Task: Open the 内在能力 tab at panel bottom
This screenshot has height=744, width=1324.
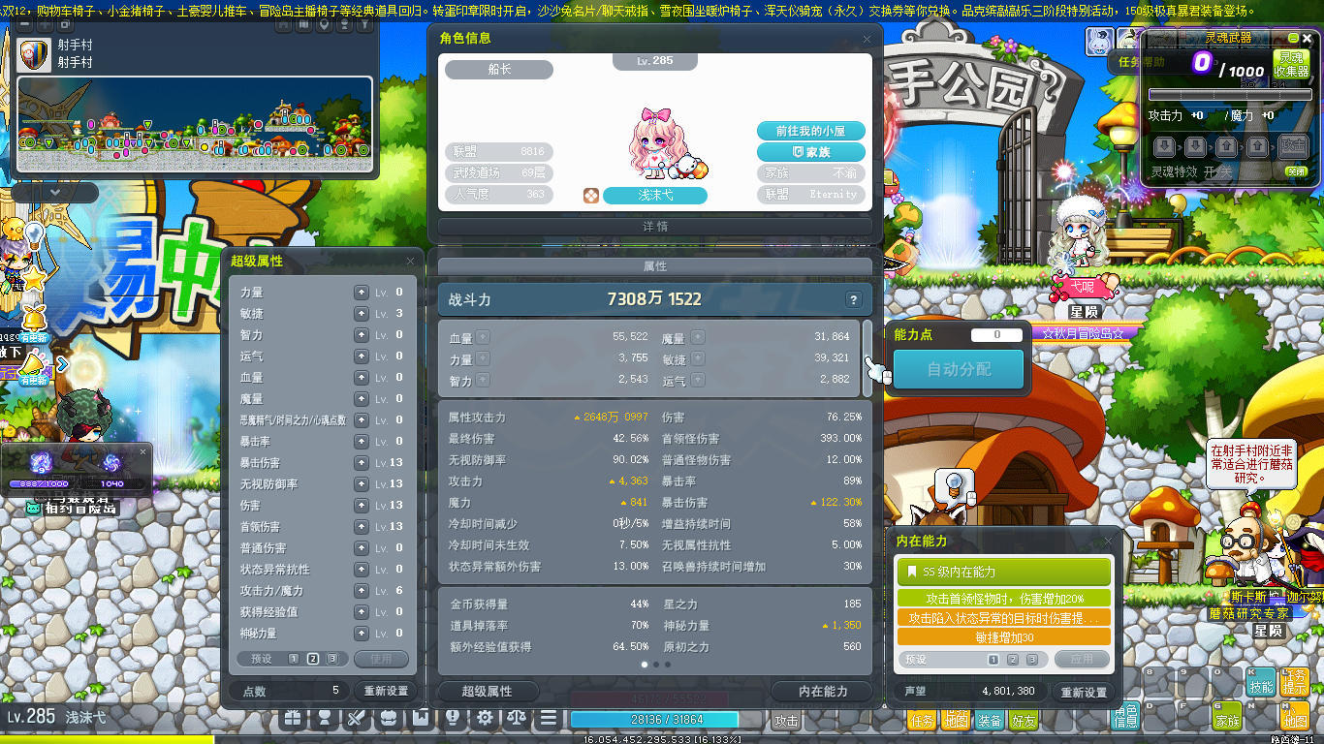Action: (823, 691)
